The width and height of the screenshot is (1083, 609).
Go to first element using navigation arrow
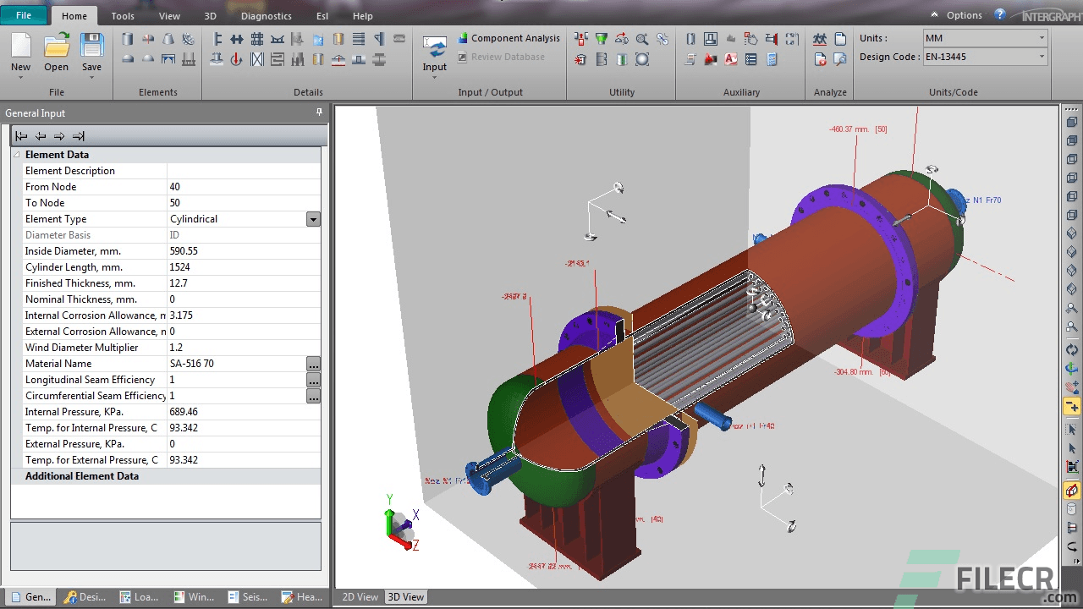[21, 136]
